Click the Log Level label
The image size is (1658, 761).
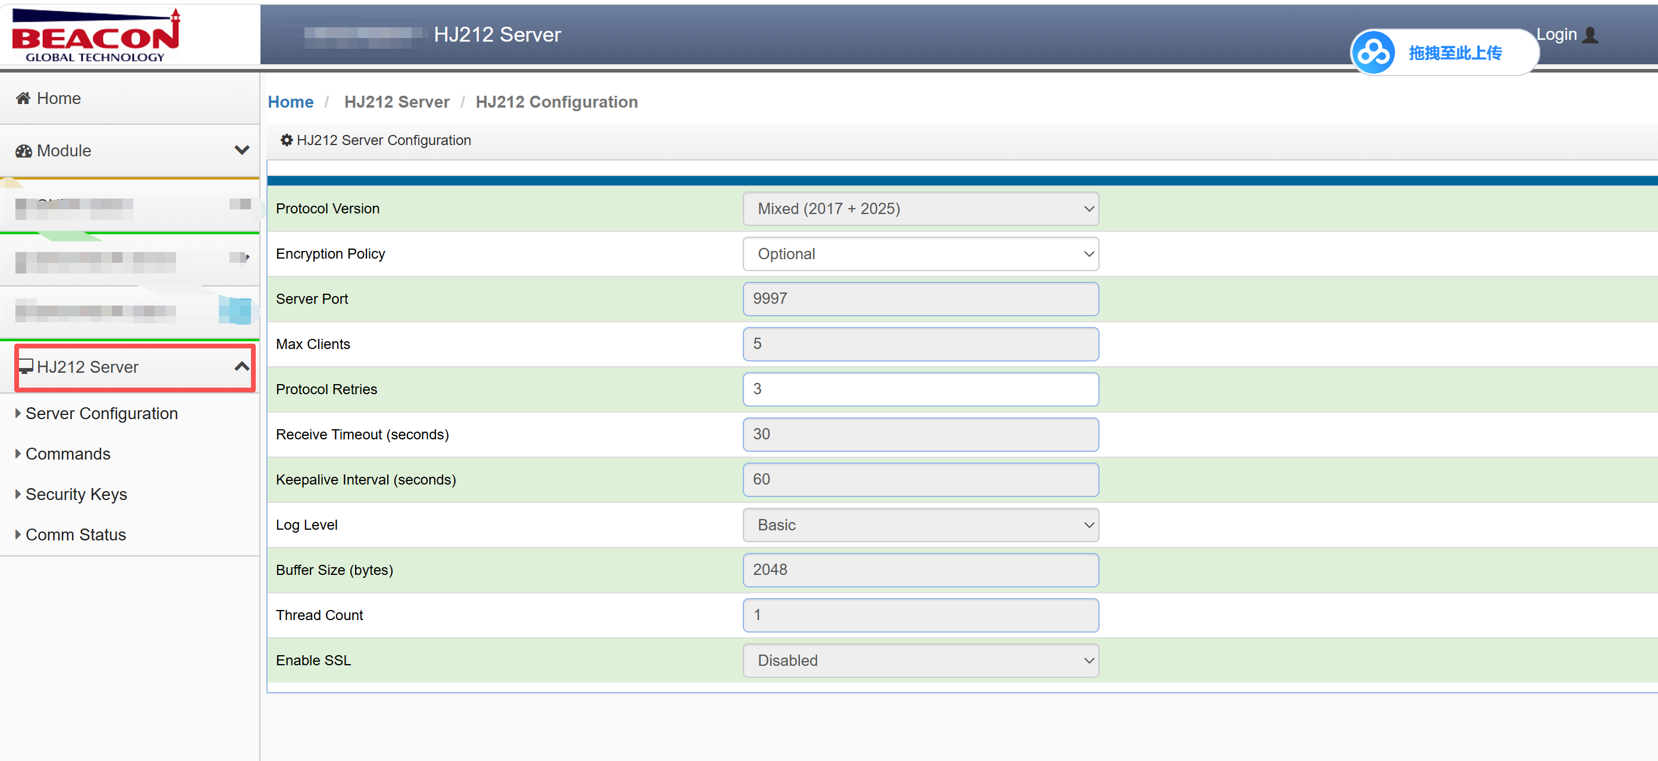point(306,526)
